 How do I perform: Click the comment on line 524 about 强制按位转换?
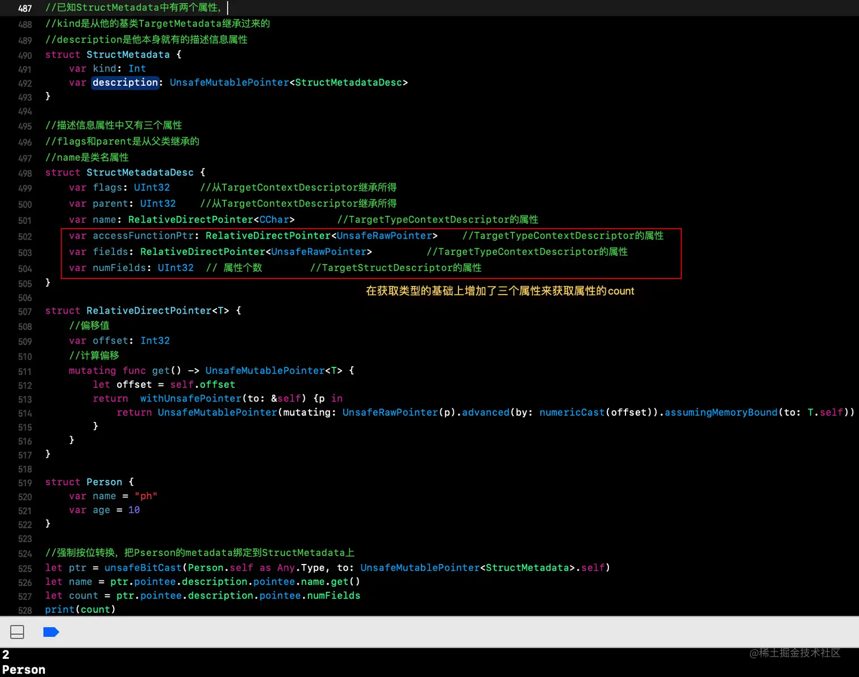(x=200, y=553)
